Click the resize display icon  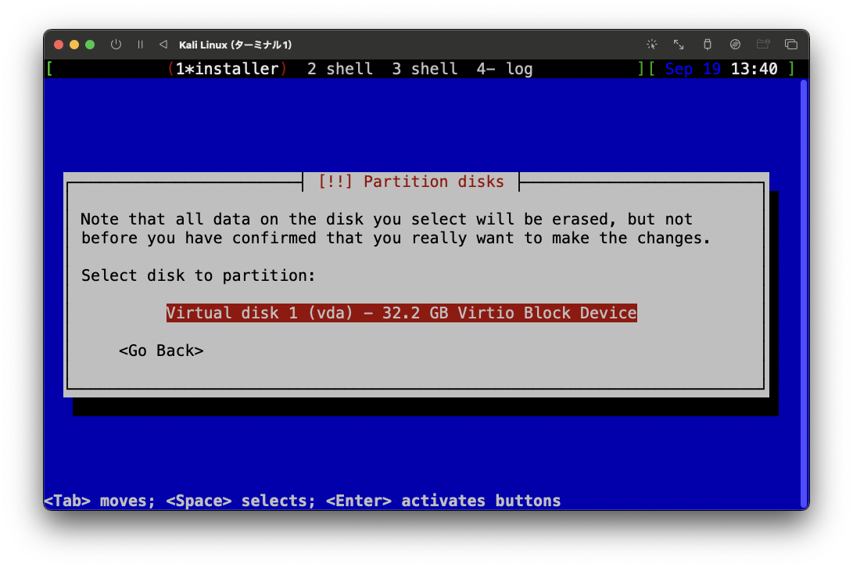678,45
